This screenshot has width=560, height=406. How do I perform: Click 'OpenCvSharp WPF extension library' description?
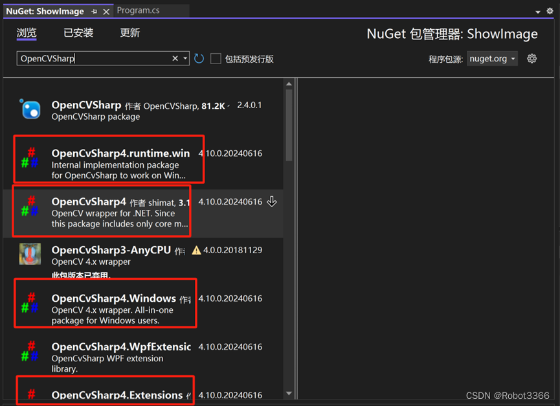pos(107,363)
